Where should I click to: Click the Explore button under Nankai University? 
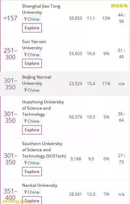(32, 200)
